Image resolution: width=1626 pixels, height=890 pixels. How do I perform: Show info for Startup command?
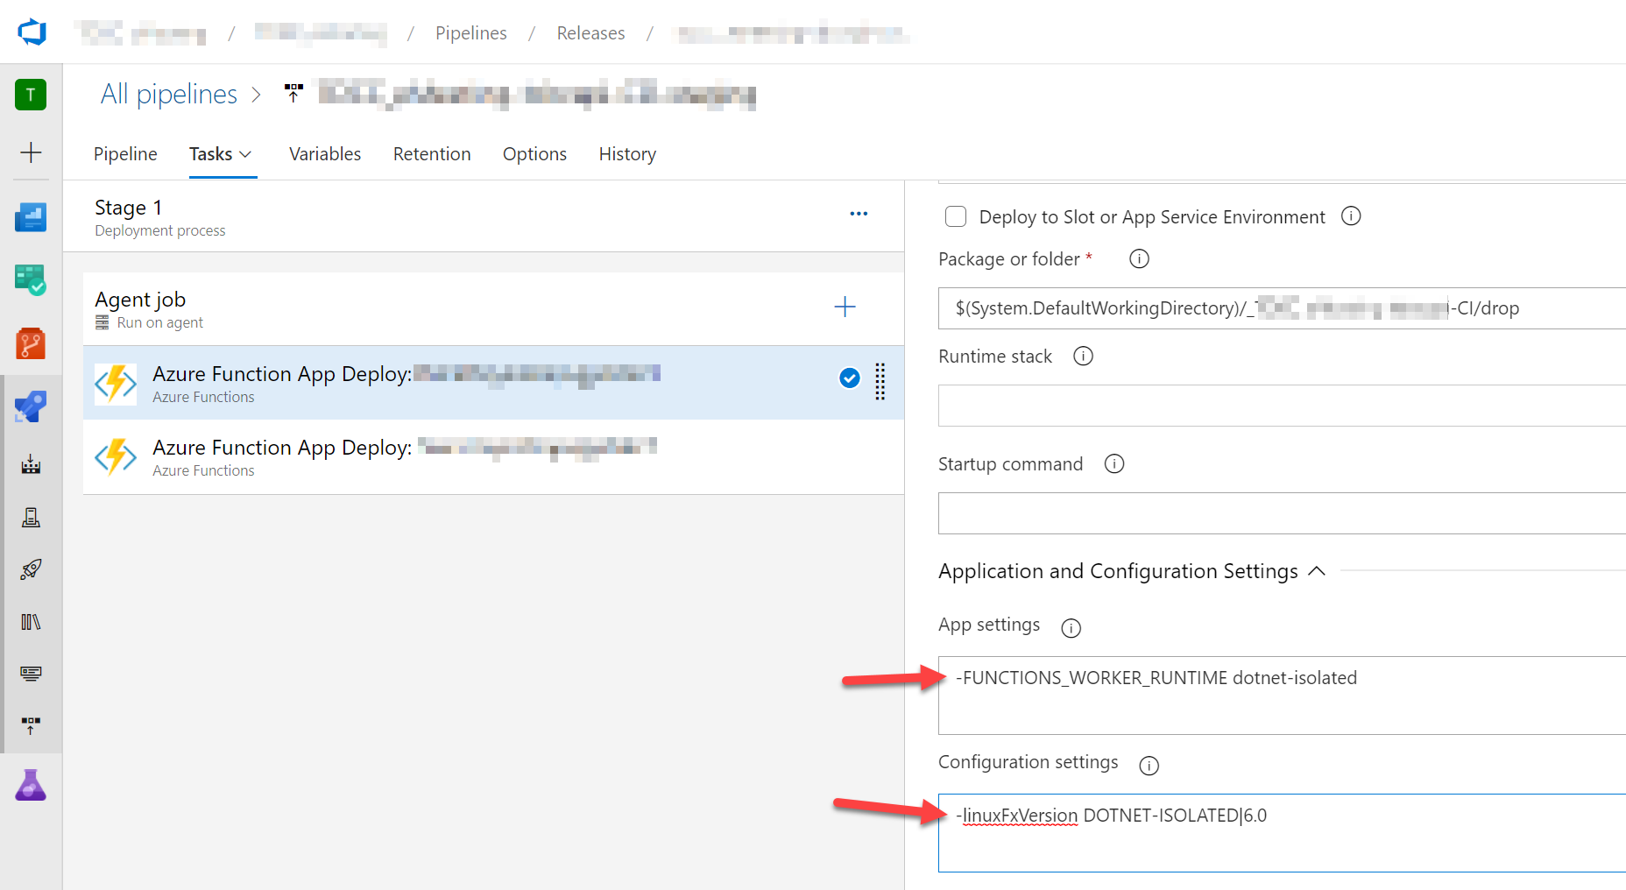[x=1113, y=463]
